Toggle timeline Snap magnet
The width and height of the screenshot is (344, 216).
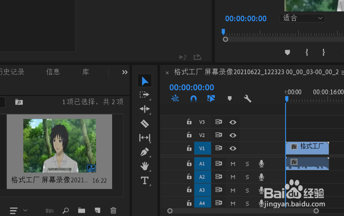(x=193, y=99)
